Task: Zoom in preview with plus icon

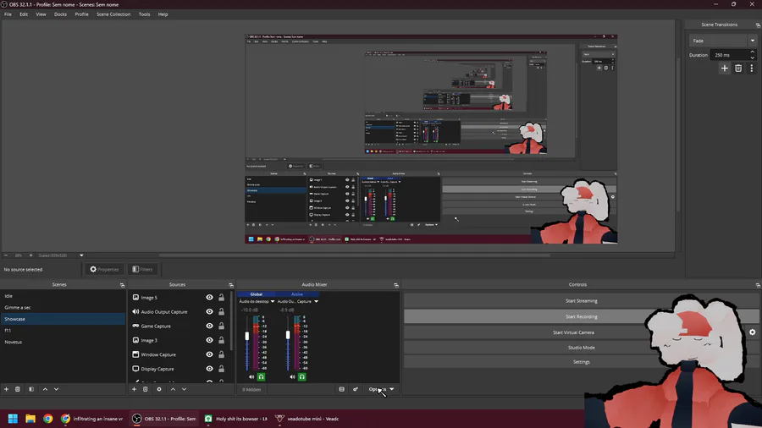Action: coord(30,255)
